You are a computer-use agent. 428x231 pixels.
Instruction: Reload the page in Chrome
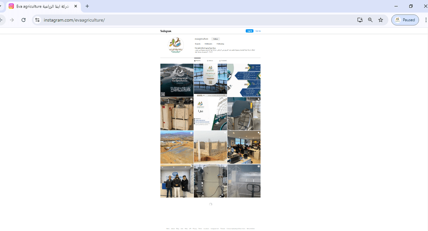tap(23, 20)
